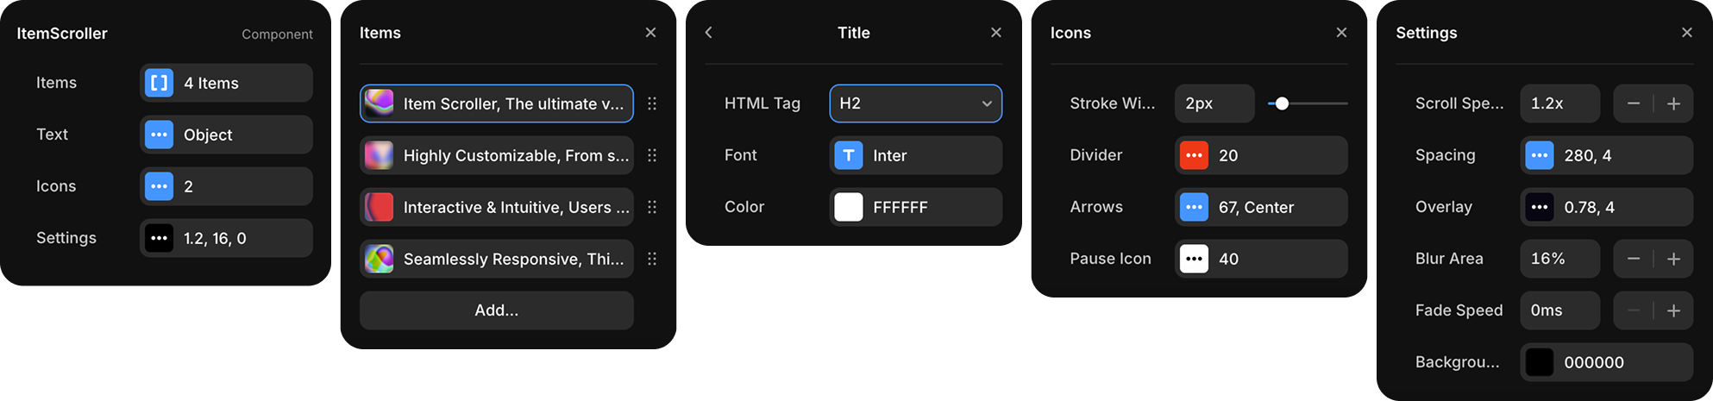
Task: Select the Seamlessly Responsive item
Action: [497, 259]
